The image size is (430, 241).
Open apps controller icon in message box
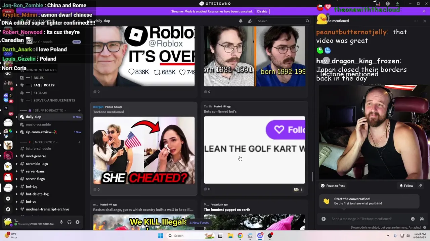pos(421,219)
